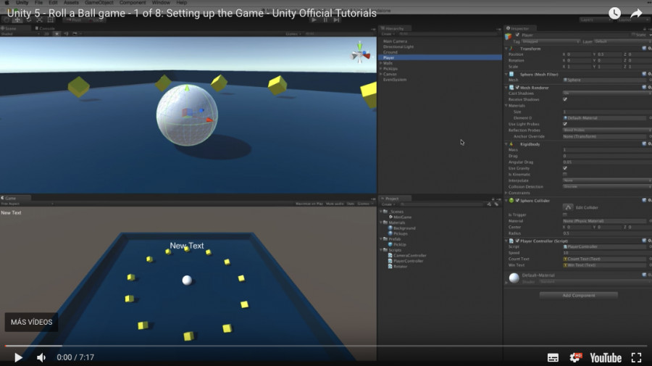Open the Apple menu
This screenshot has height=366, width=652.
[7, 2]
